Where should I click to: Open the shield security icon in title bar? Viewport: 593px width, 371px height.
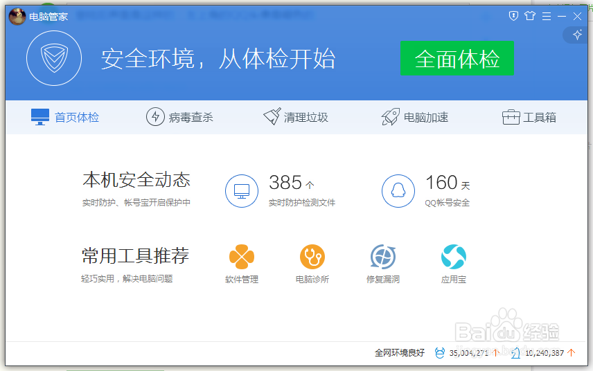click(x=513, y=16)
